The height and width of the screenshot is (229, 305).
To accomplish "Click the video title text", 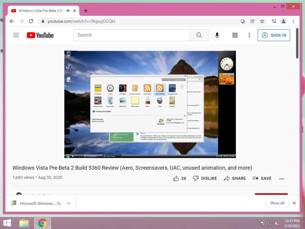I will coord(132,168).
